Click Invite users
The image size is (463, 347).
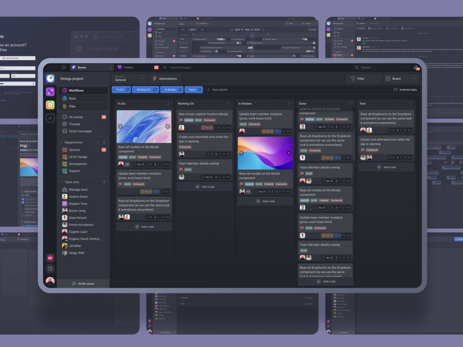tap(83, 284)
